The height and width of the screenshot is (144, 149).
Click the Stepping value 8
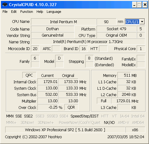[89, 58]
